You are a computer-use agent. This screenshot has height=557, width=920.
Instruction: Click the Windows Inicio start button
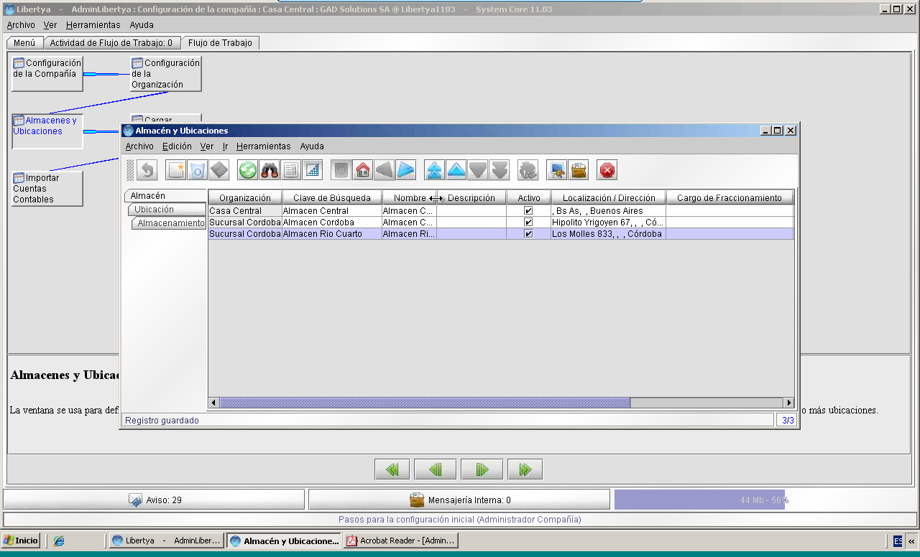tap(21, 540)
